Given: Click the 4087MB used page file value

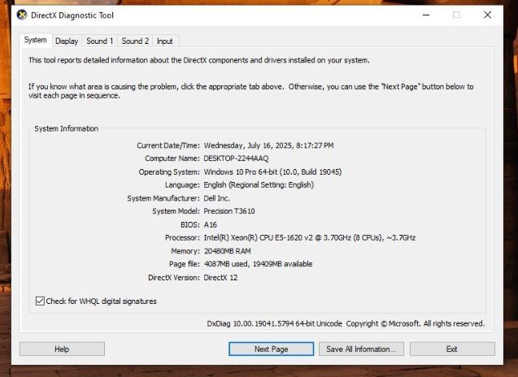Looking at the screenshot, I should click(258, 264).
